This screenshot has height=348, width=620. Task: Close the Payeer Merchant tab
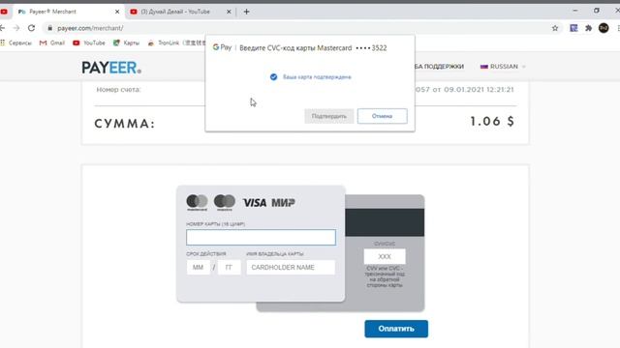[117, 12]
